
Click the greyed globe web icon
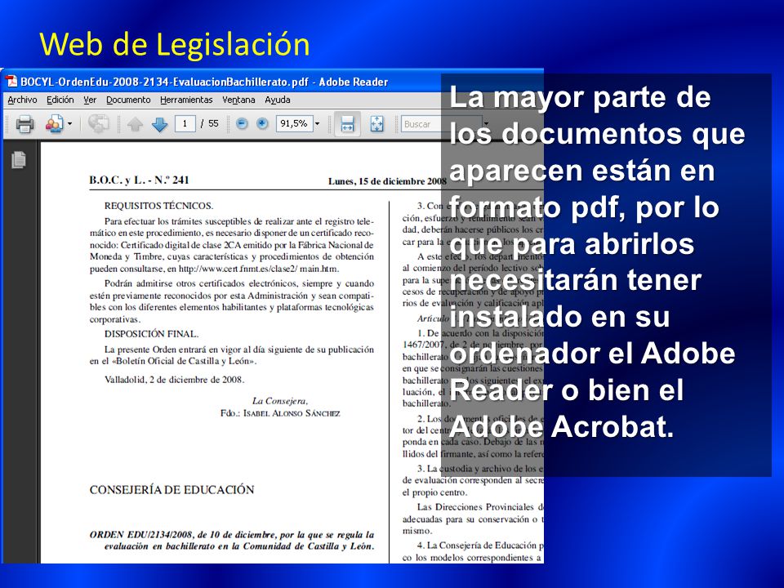(98, 123)
